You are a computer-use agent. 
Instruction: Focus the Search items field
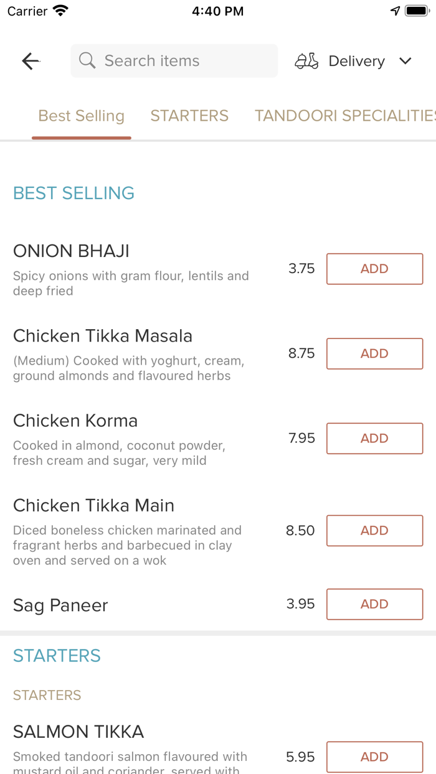click(x=181, y=61)
